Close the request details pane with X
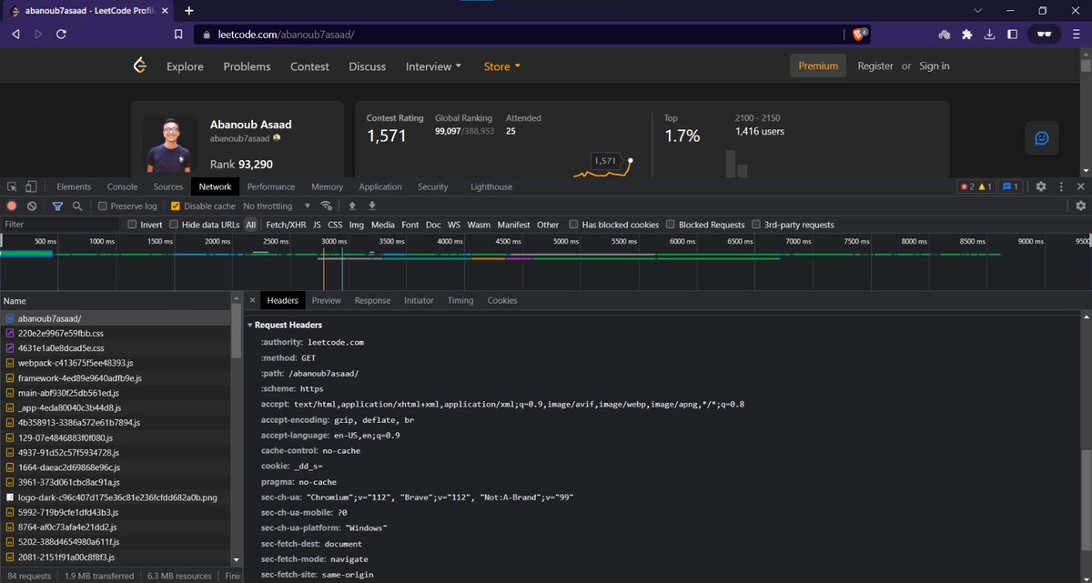Viewport: 1092px width, 583px height. [252, 300]
